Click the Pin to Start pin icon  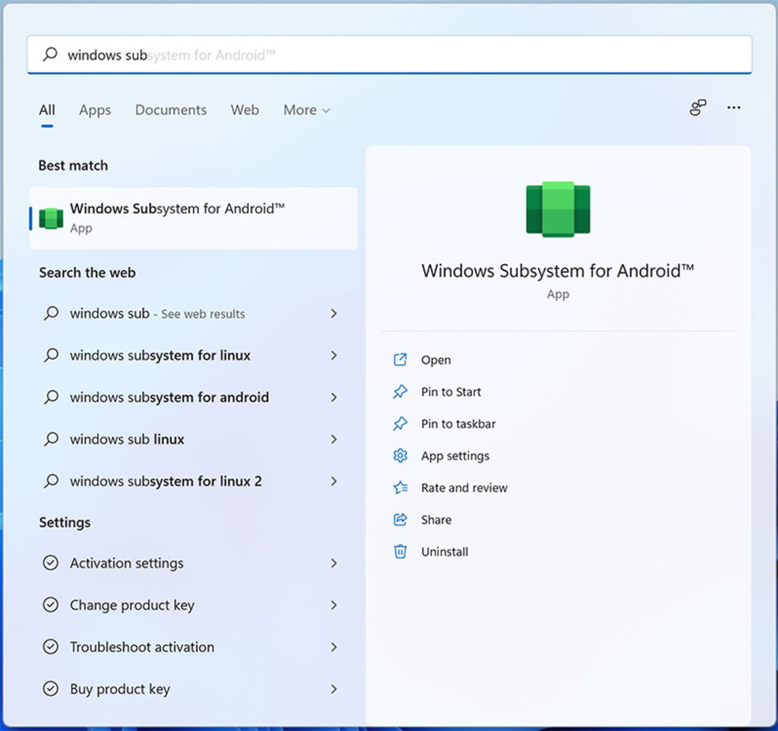coord(400,392)
